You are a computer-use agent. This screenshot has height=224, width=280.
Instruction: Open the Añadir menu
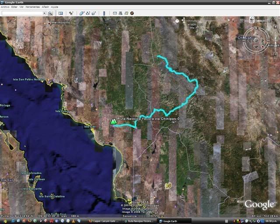[45, 7]
